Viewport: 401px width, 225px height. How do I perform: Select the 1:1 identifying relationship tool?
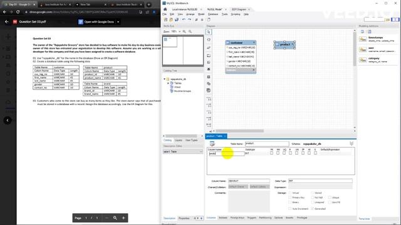[209, 112]
